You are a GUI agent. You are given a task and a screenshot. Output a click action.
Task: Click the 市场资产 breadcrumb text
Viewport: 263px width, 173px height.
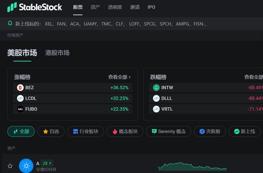pyautogui.click(x=15, y=35)
